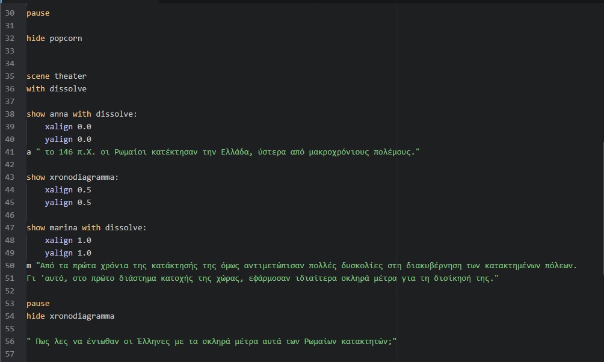Click the 'pause' keyword on line 30

[x=38, y=13]
